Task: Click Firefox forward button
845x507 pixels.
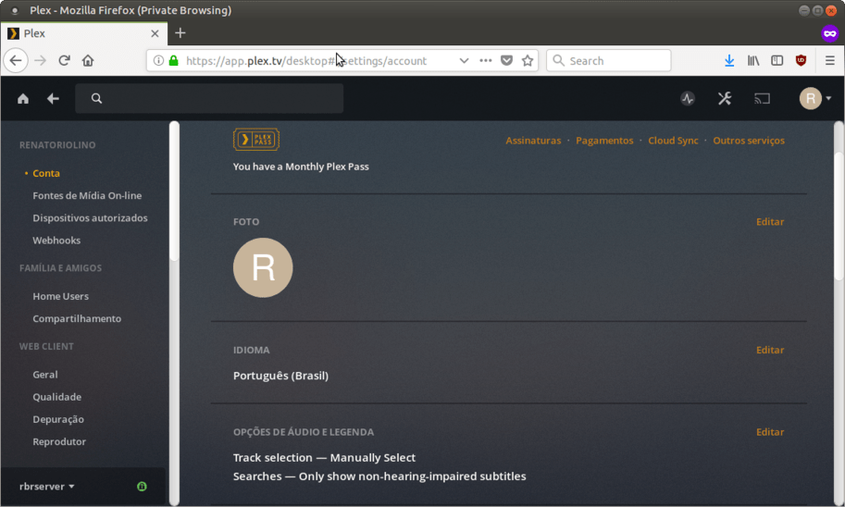Action: (x=41, y=60)
